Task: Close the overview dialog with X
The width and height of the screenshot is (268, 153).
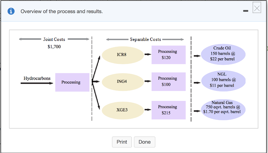Action: tap(257, 8)
